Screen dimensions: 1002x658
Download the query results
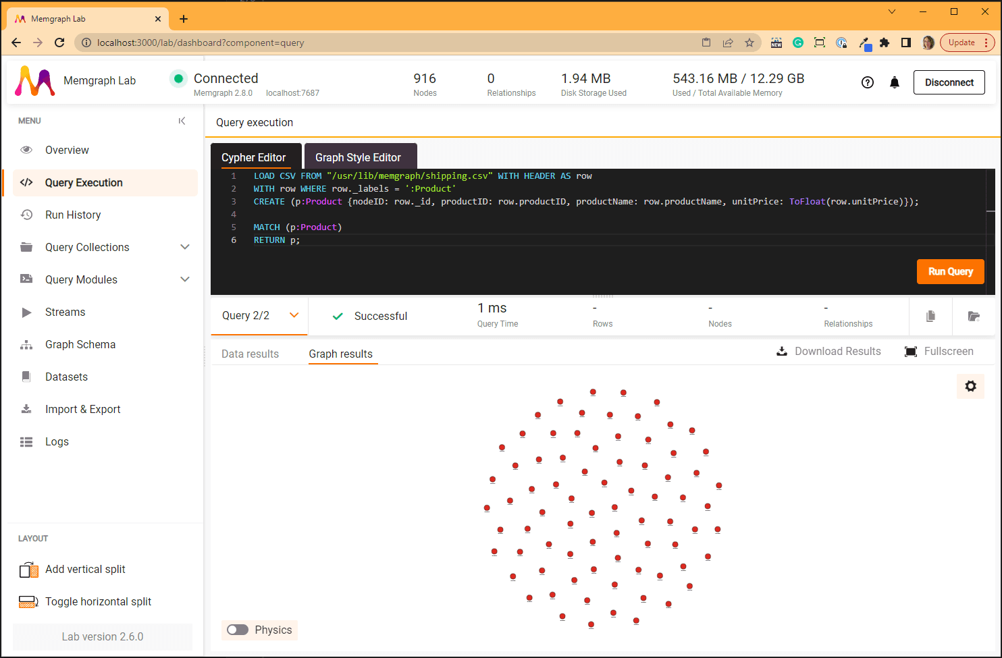[x=828, y=351]
